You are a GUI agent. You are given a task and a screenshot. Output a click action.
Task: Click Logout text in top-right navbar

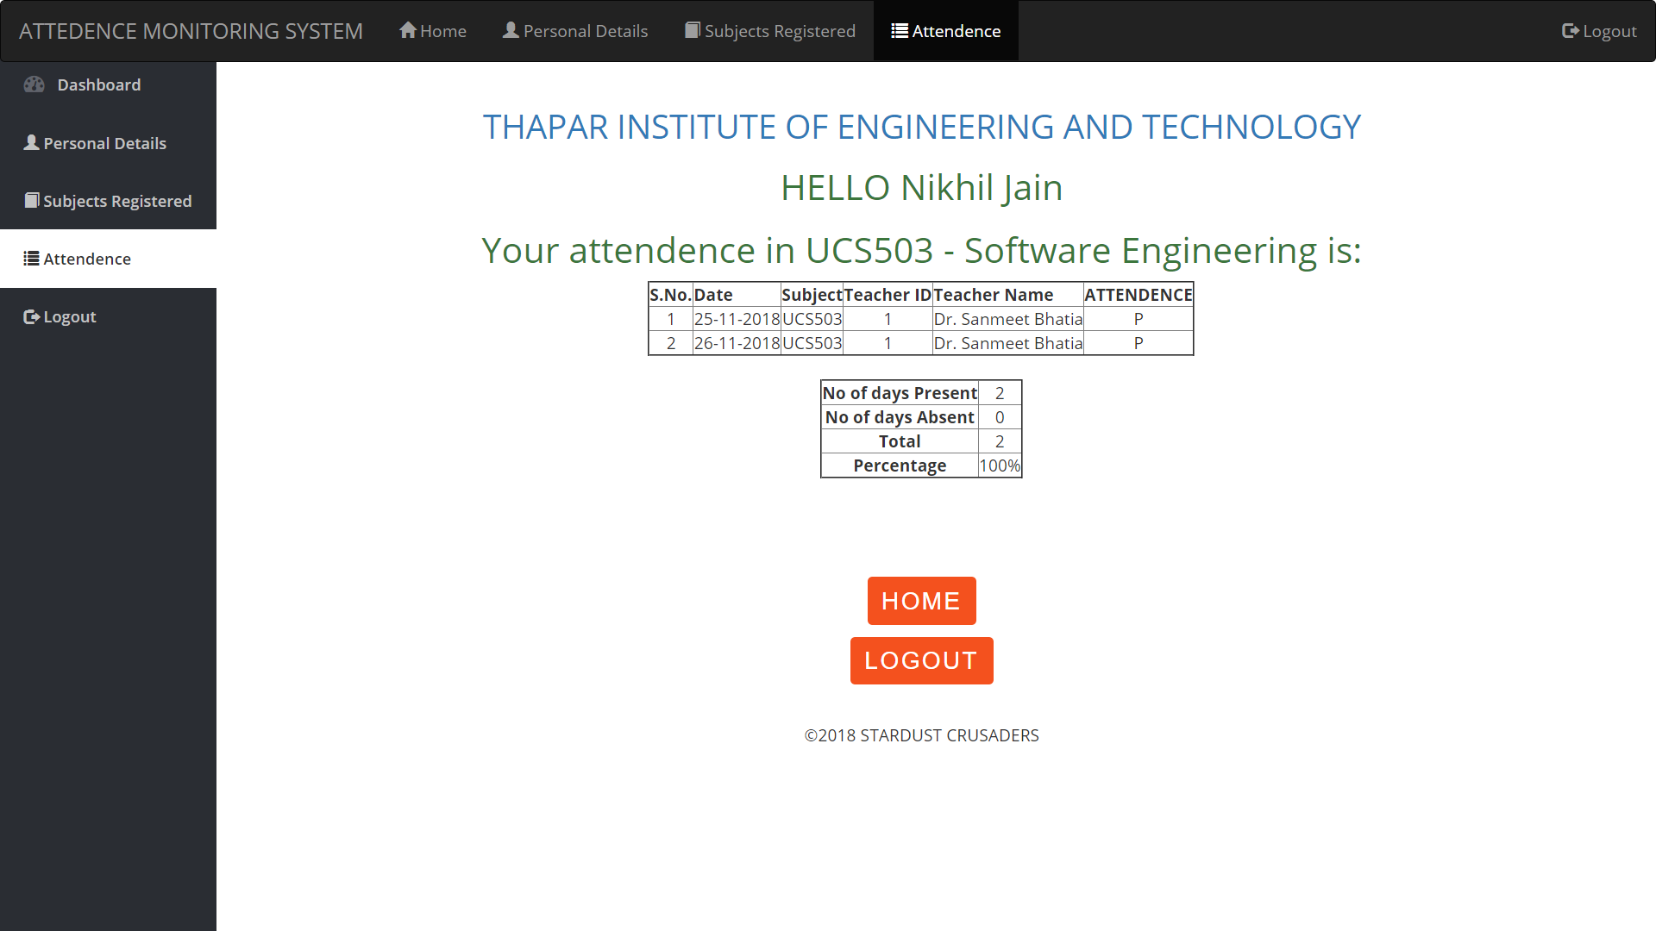click(x=1609, y=31)
